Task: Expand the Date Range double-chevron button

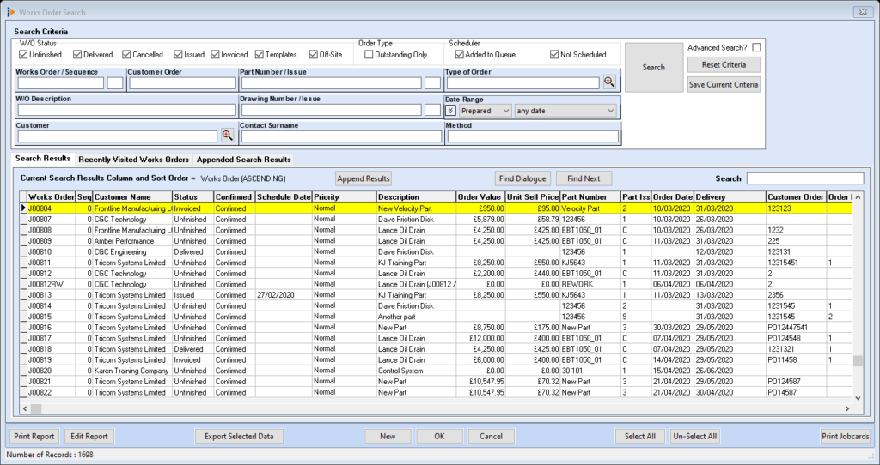Action: pyautogui.click(x=450, y=111)
